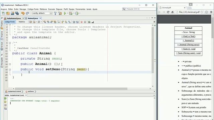Image resolution: width=214 pixels, height=120 pixels.
Task: Click the Debug Project icon
Action: pos(71,13)
